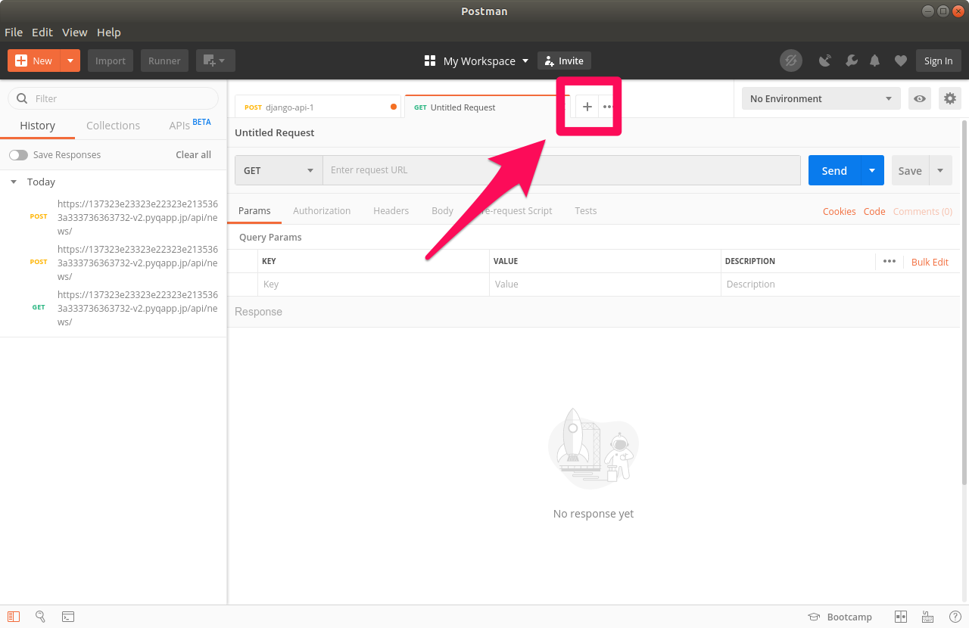
Task: Switch to the Collections tab
Action: click(x=113, y=126)
